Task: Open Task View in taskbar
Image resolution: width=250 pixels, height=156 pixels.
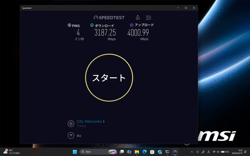Action: point(122,152)
